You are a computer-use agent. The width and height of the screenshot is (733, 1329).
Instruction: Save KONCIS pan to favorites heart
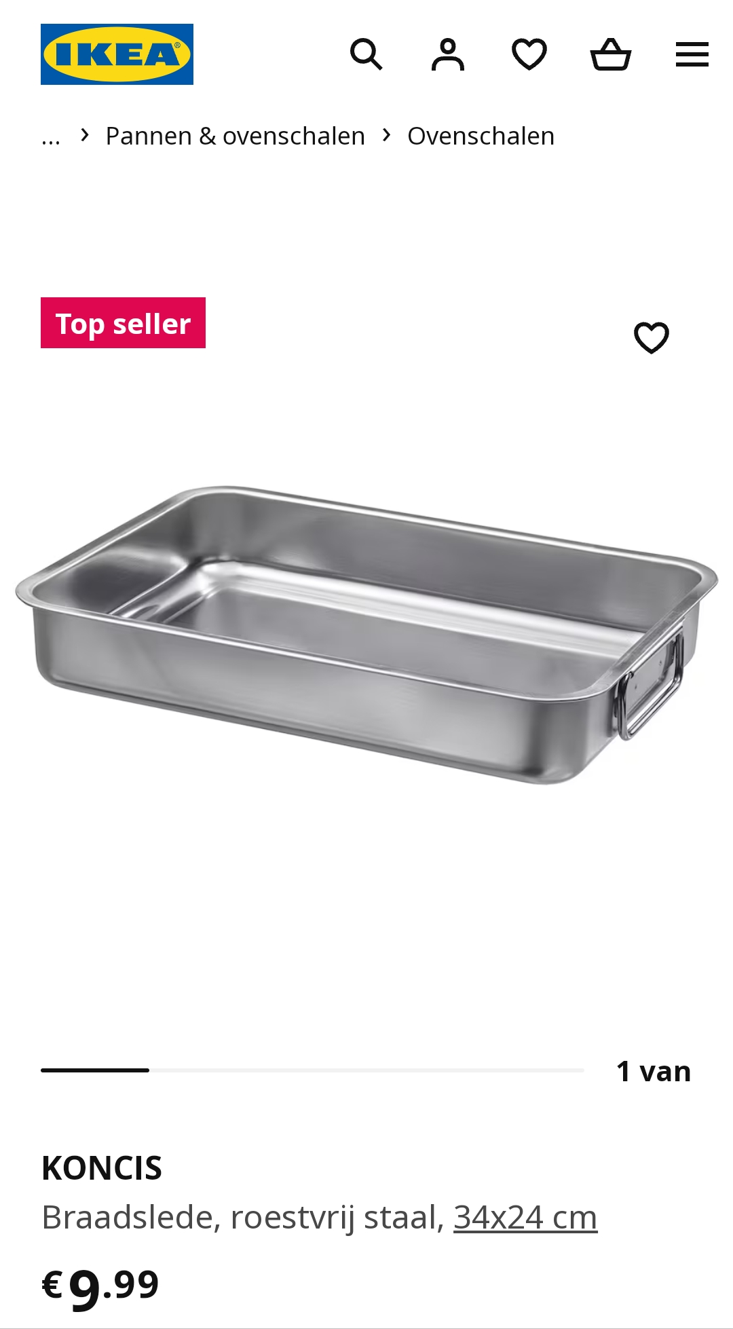(x=652, y=337)
